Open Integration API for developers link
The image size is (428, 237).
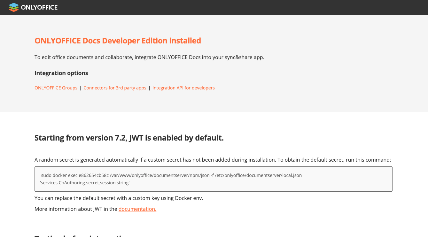pos(183,88)
